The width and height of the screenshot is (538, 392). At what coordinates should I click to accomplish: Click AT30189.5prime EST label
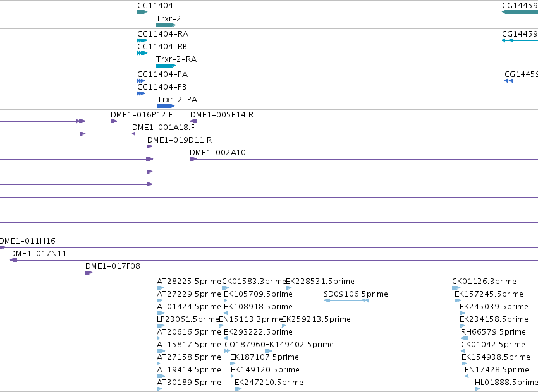(189, 383)
